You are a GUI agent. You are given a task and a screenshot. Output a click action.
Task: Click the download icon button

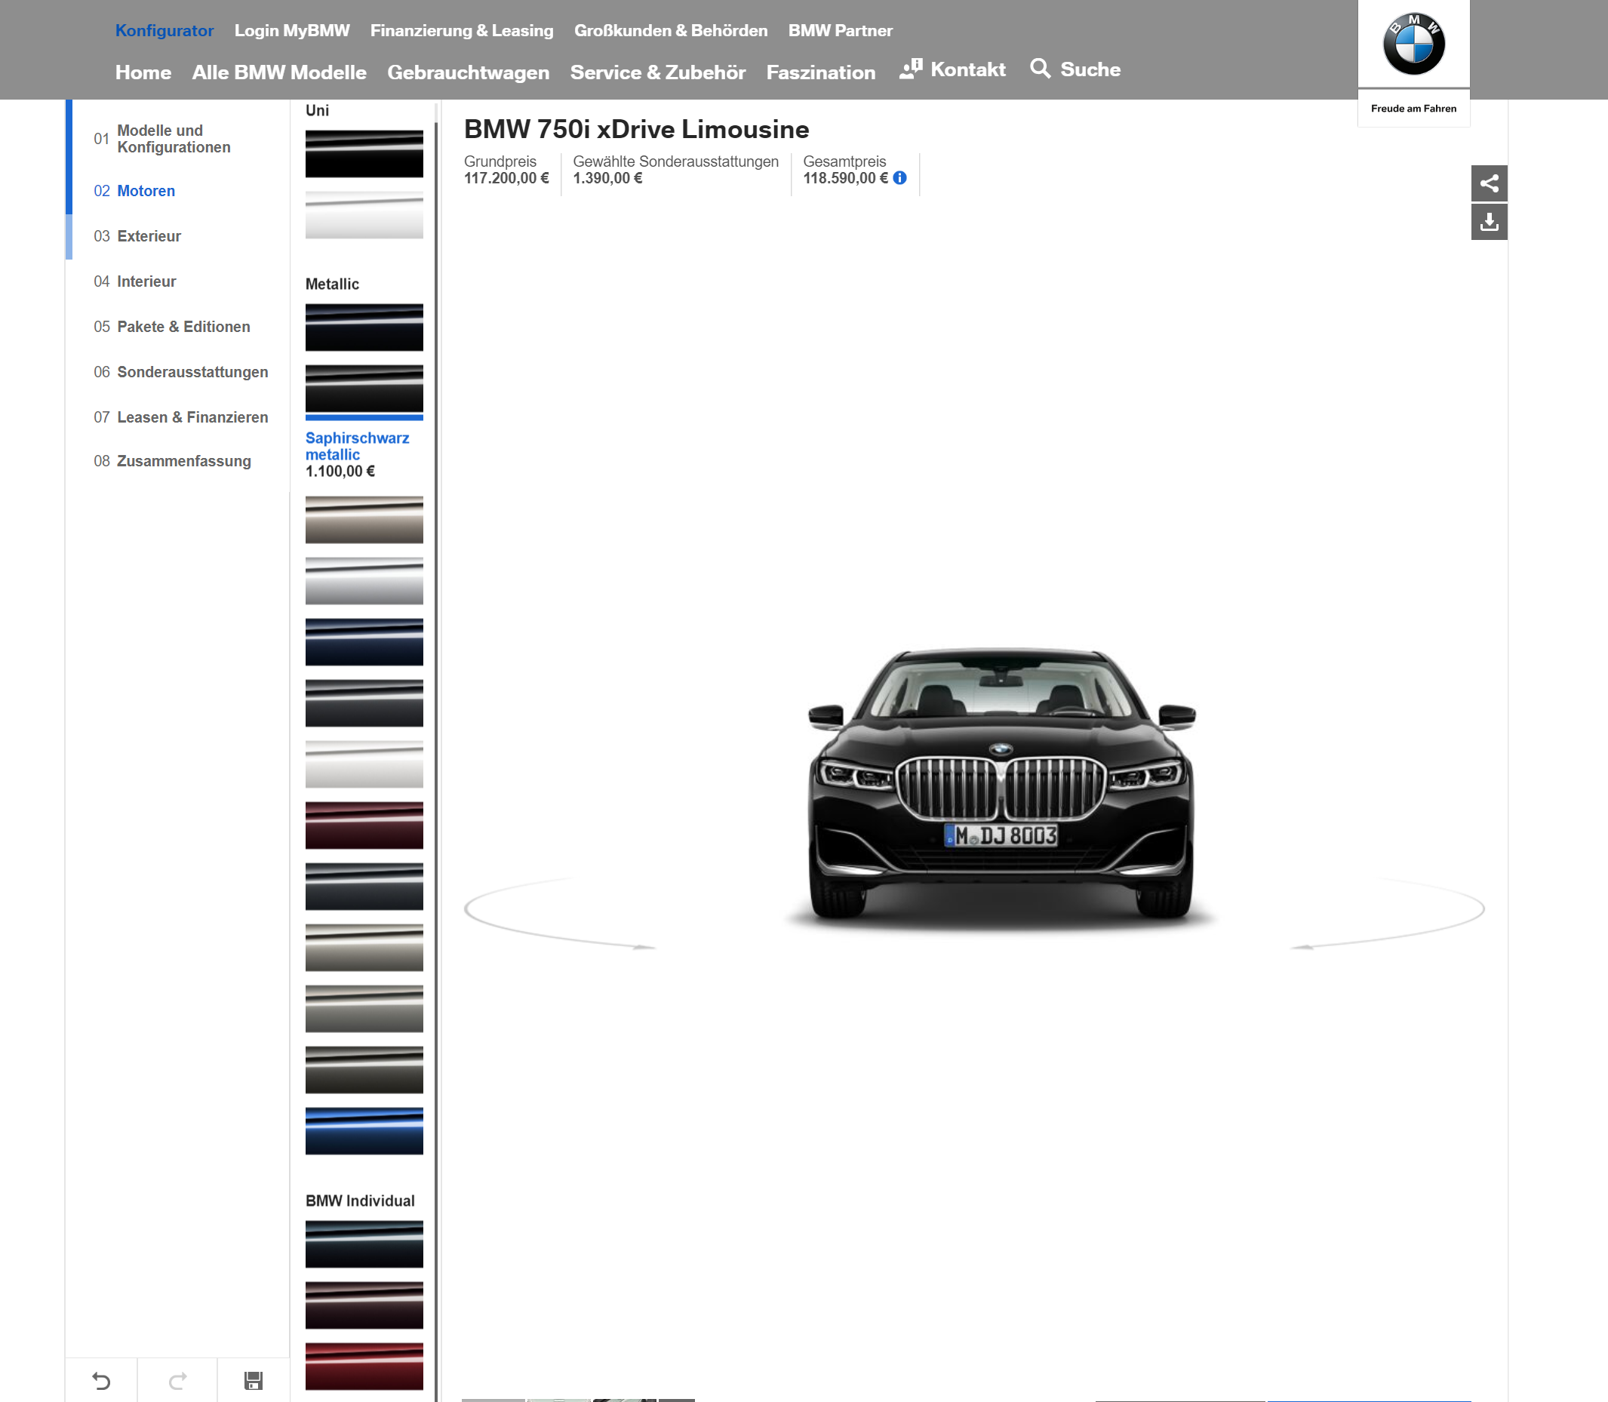pos(1488,222)
